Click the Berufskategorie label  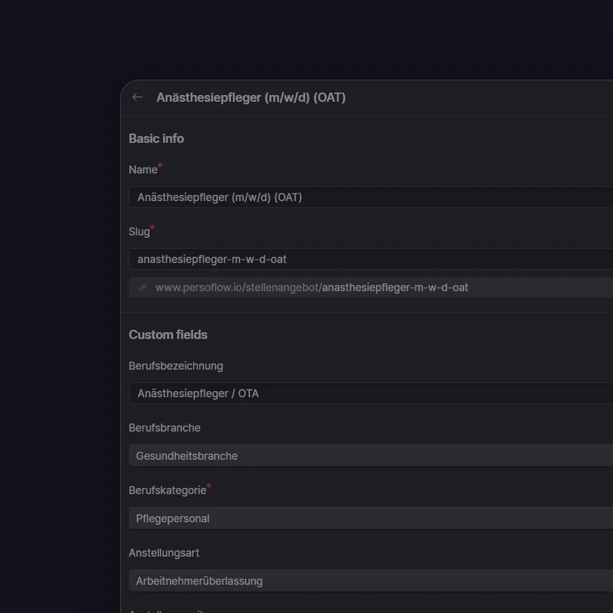pos(167,490)
